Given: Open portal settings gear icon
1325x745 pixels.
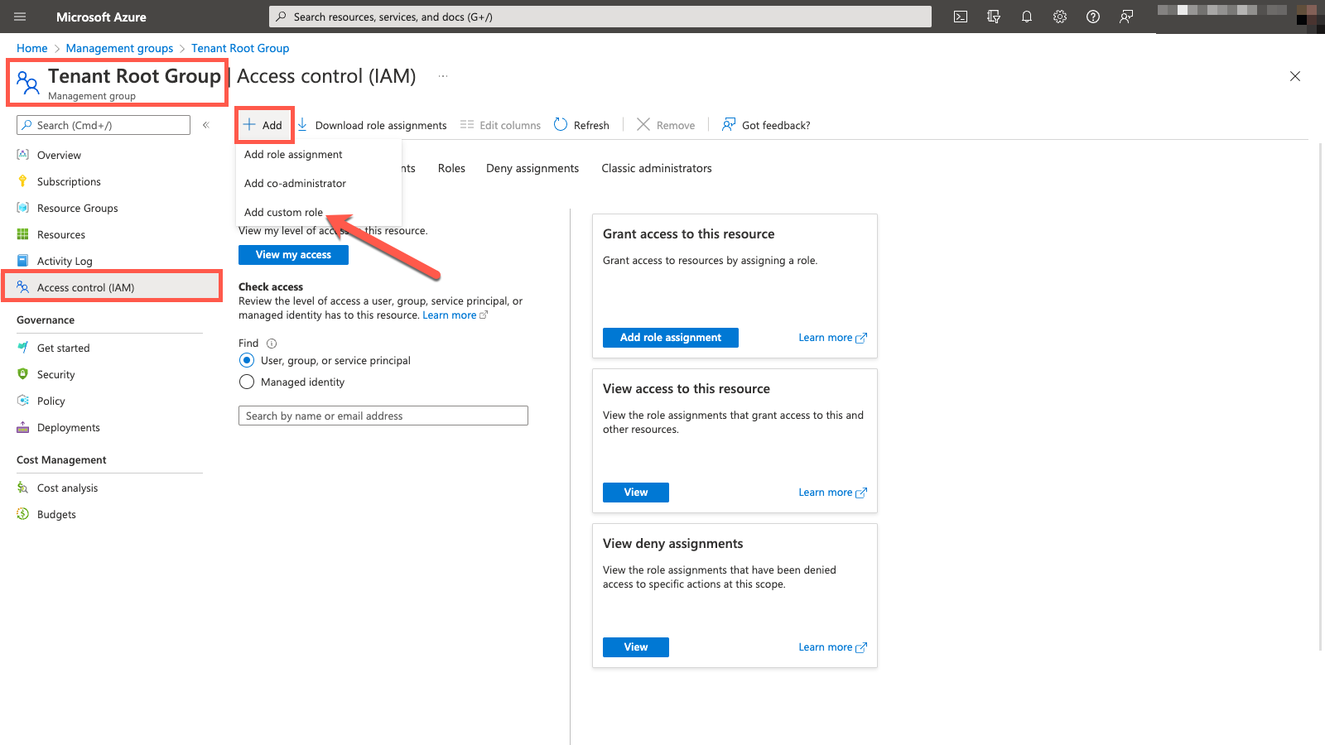Looking at the screenshot, I should pos(1060,17).
